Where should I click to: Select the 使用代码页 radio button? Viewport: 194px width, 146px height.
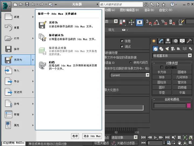pyautogui.click(x=130, y=62)
